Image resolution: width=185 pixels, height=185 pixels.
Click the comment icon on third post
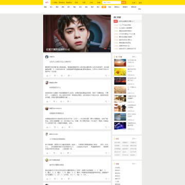[69, 127]
